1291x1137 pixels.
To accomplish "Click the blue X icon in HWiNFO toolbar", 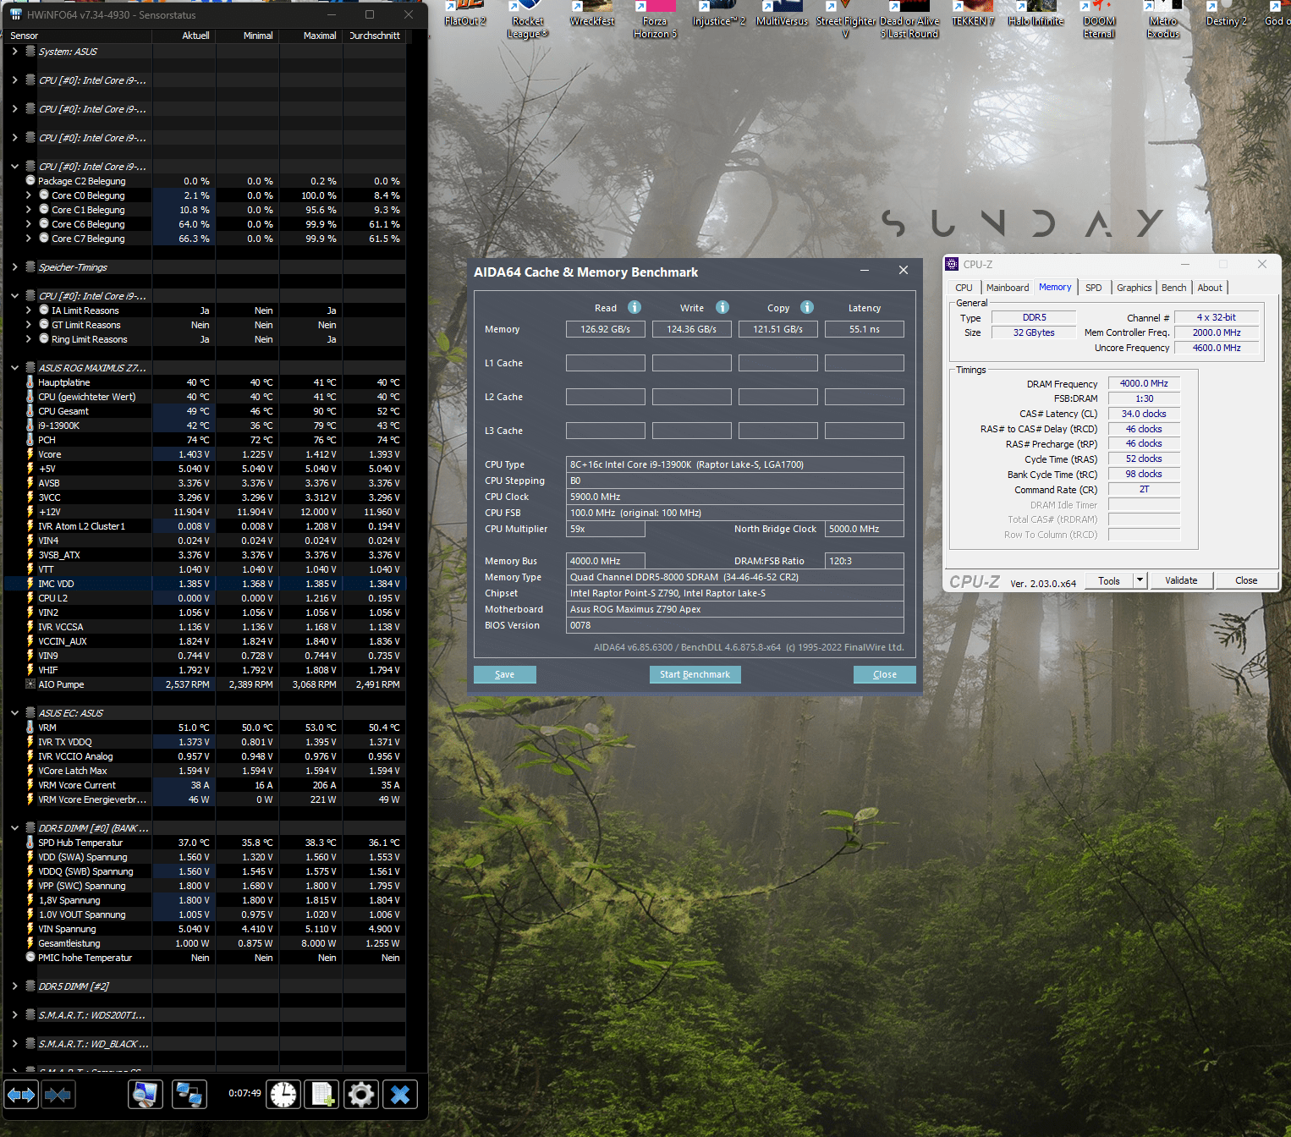I will 400,1095.
